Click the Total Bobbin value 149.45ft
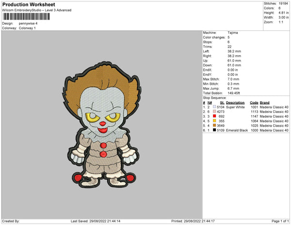Image resolution: width=291 pixels, height=225 pixels. (x=234, y=93)
